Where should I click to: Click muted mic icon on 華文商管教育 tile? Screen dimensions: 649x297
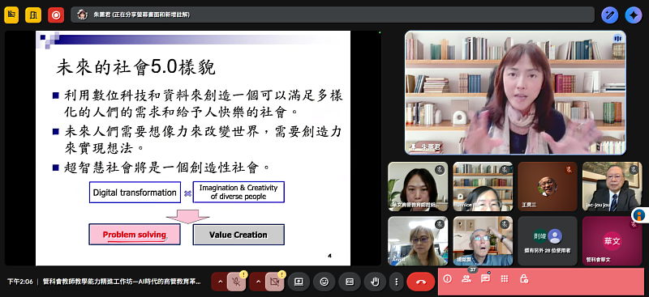tap(440, 169)
